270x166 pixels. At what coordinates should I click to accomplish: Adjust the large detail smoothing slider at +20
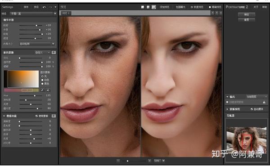point(31,34)
